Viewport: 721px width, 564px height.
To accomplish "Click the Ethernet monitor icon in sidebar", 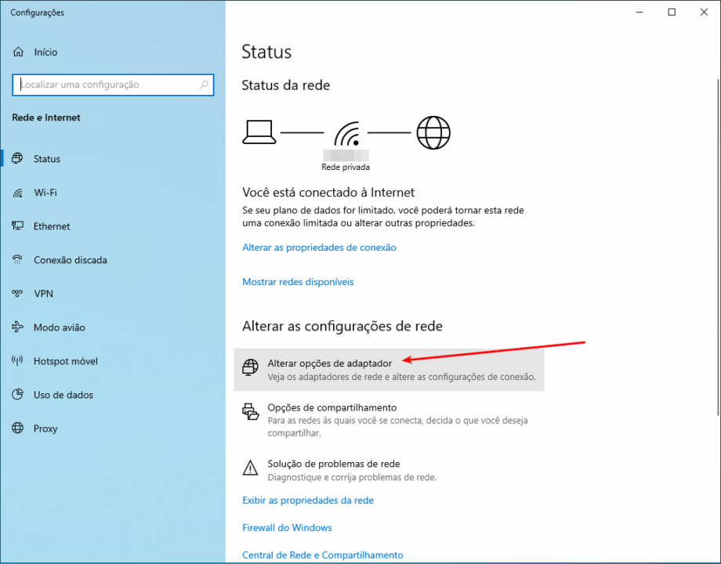I will pyautogui.click(x=18, y=226).
